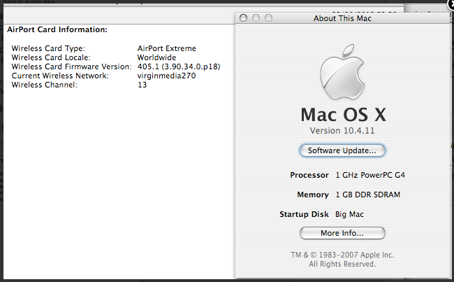Click the Startup Disk label
Viewport: 454px width, 282px height.
tap(304, 214)
